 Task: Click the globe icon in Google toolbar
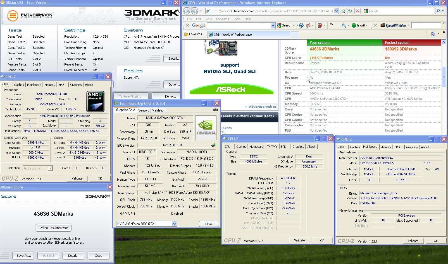pyautogui.click(x=301, y=25)
